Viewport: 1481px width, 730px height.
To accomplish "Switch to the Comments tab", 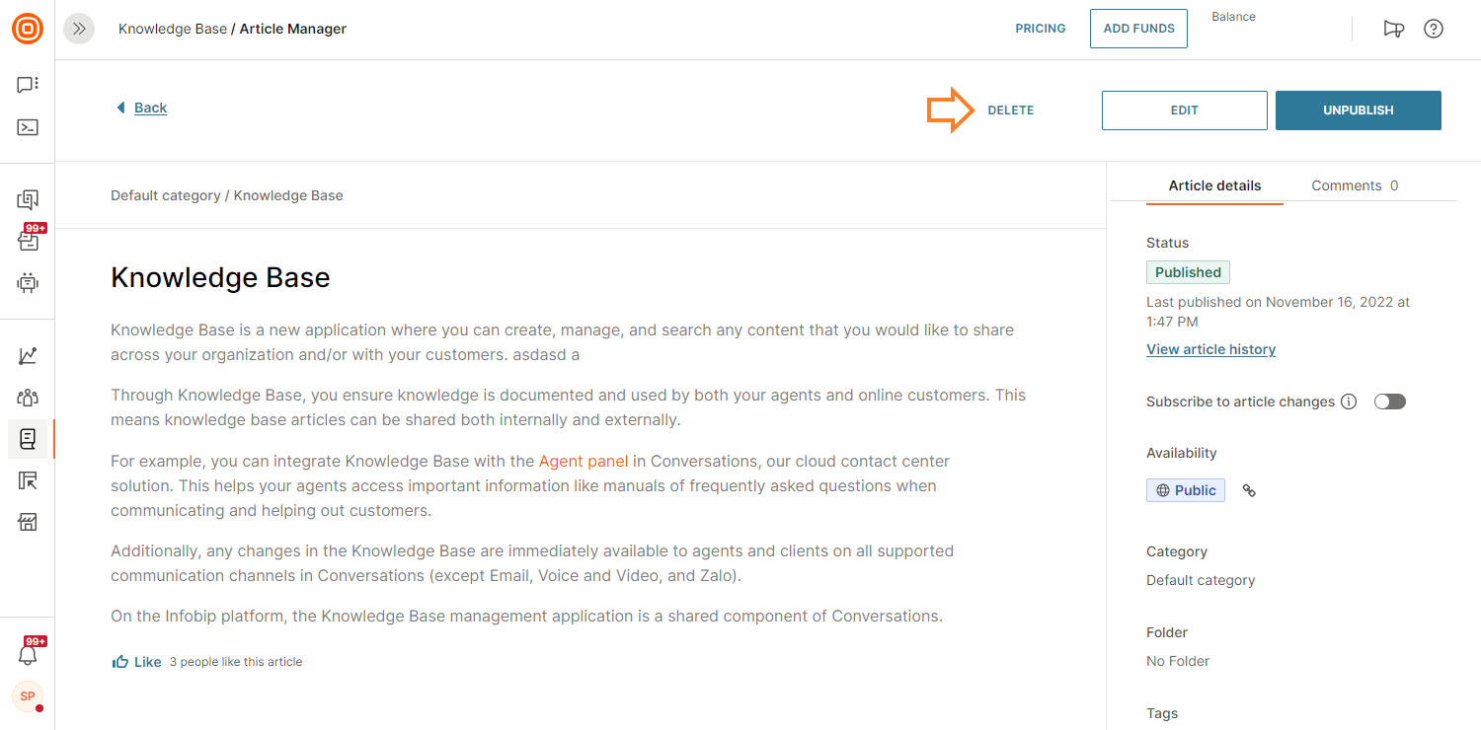I will (1354, 185).
